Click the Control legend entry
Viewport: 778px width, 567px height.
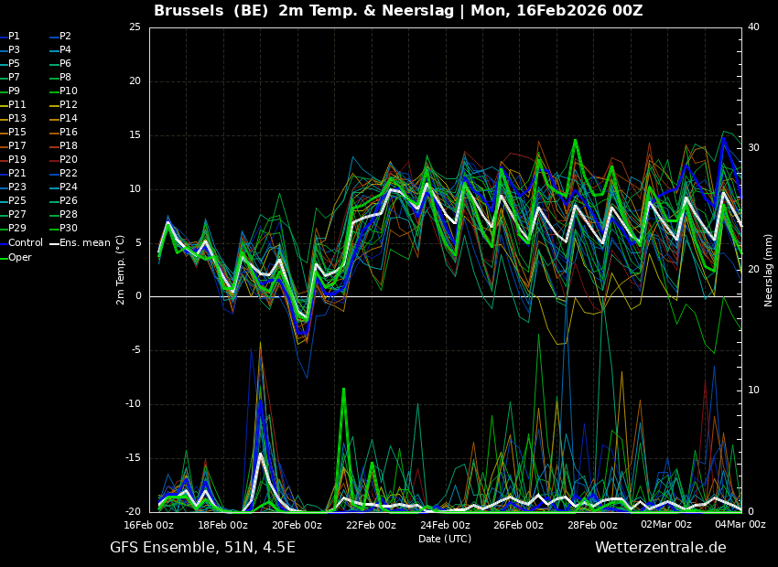pyautogui.click(x=21, y=243)
